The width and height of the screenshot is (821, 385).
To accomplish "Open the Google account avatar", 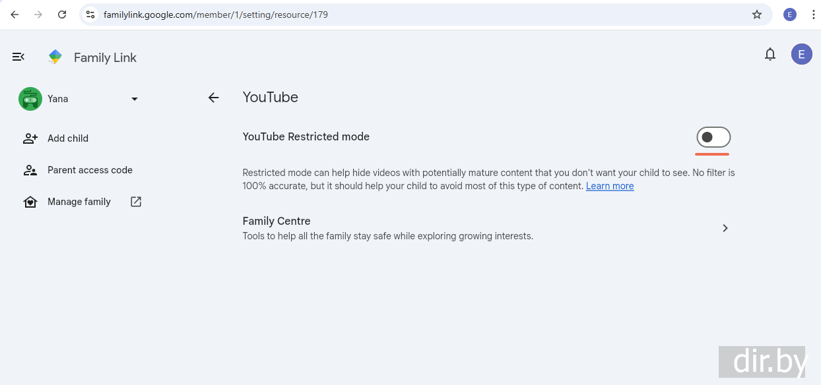I will pyautogui.click(x=801, y=55).
